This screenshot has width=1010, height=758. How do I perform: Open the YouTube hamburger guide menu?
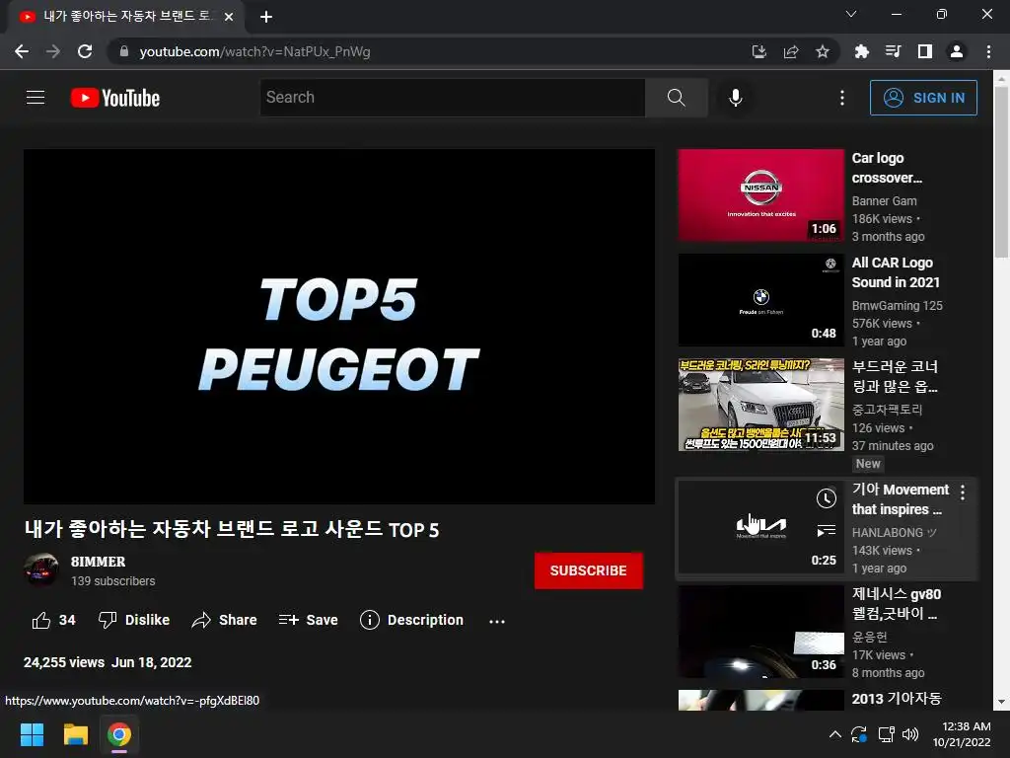coord(36,98)
